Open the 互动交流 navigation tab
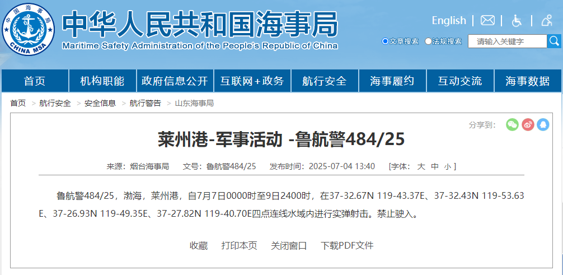Image resolution: width=563 pixels, height=275 pixels. click(460, 81)
